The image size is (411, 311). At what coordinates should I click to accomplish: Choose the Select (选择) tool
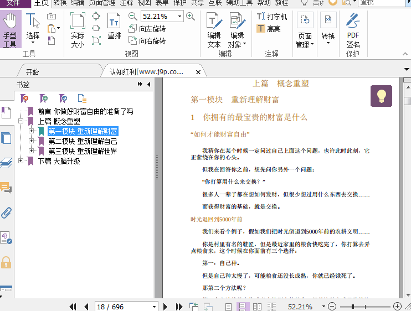coord(33,29)
